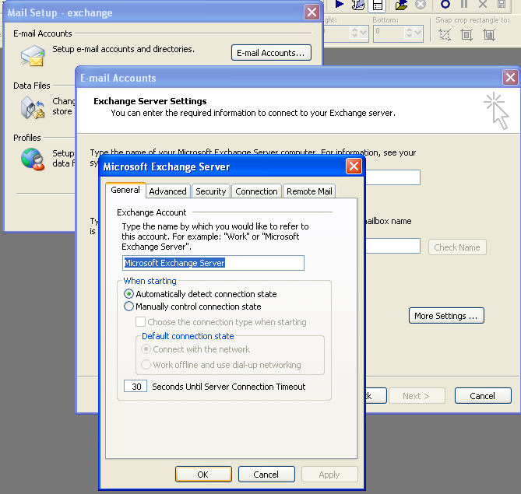The width and height of the screenshot is (521, 494).
Task: Switch to the Advanced tab
Action: click(x=167, y=191)
